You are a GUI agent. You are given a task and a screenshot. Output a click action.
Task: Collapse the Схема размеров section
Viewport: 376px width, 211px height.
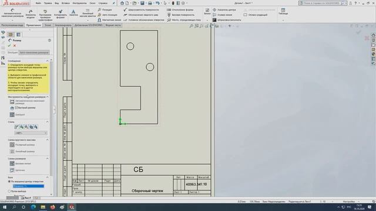[47, 159]
